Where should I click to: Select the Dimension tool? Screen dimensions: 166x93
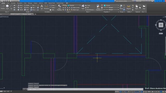point(46,7)
